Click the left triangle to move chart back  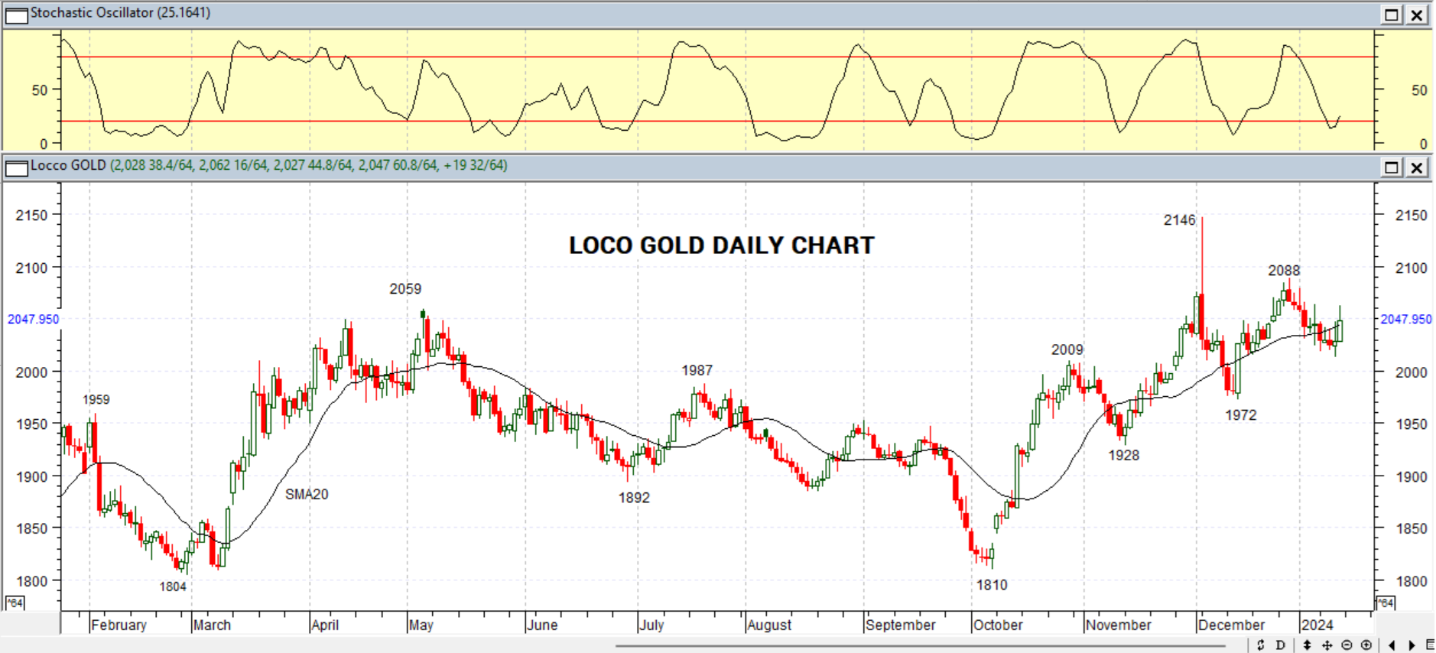1392,645
